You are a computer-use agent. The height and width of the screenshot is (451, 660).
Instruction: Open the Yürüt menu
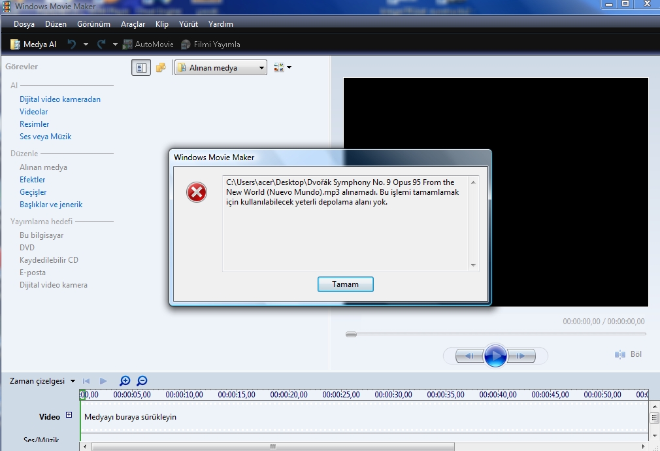[188, 24]
